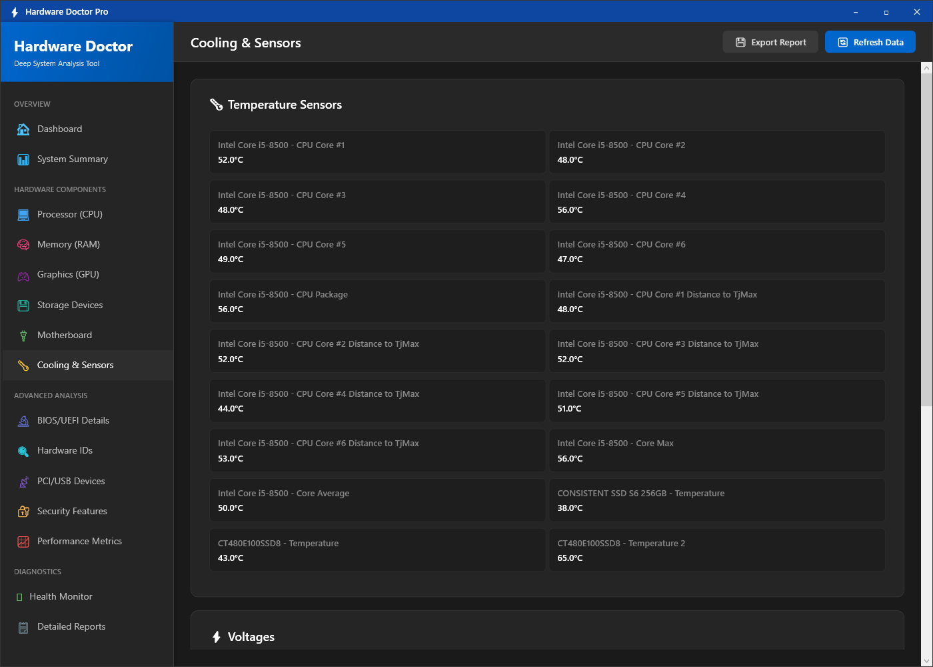Open Security Features page

87,512
